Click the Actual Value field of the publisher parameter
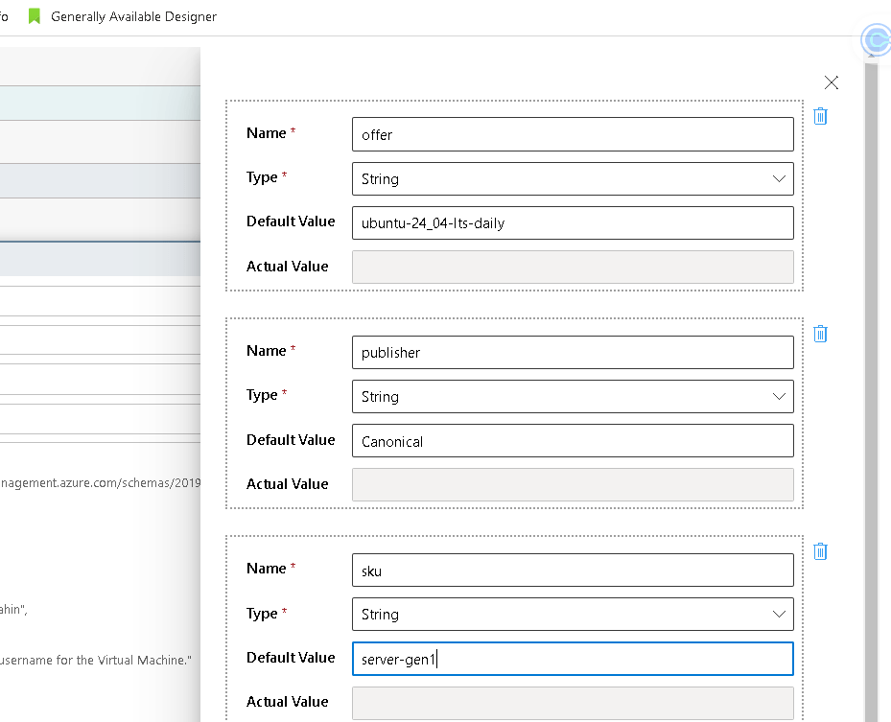 click(573, 484)
